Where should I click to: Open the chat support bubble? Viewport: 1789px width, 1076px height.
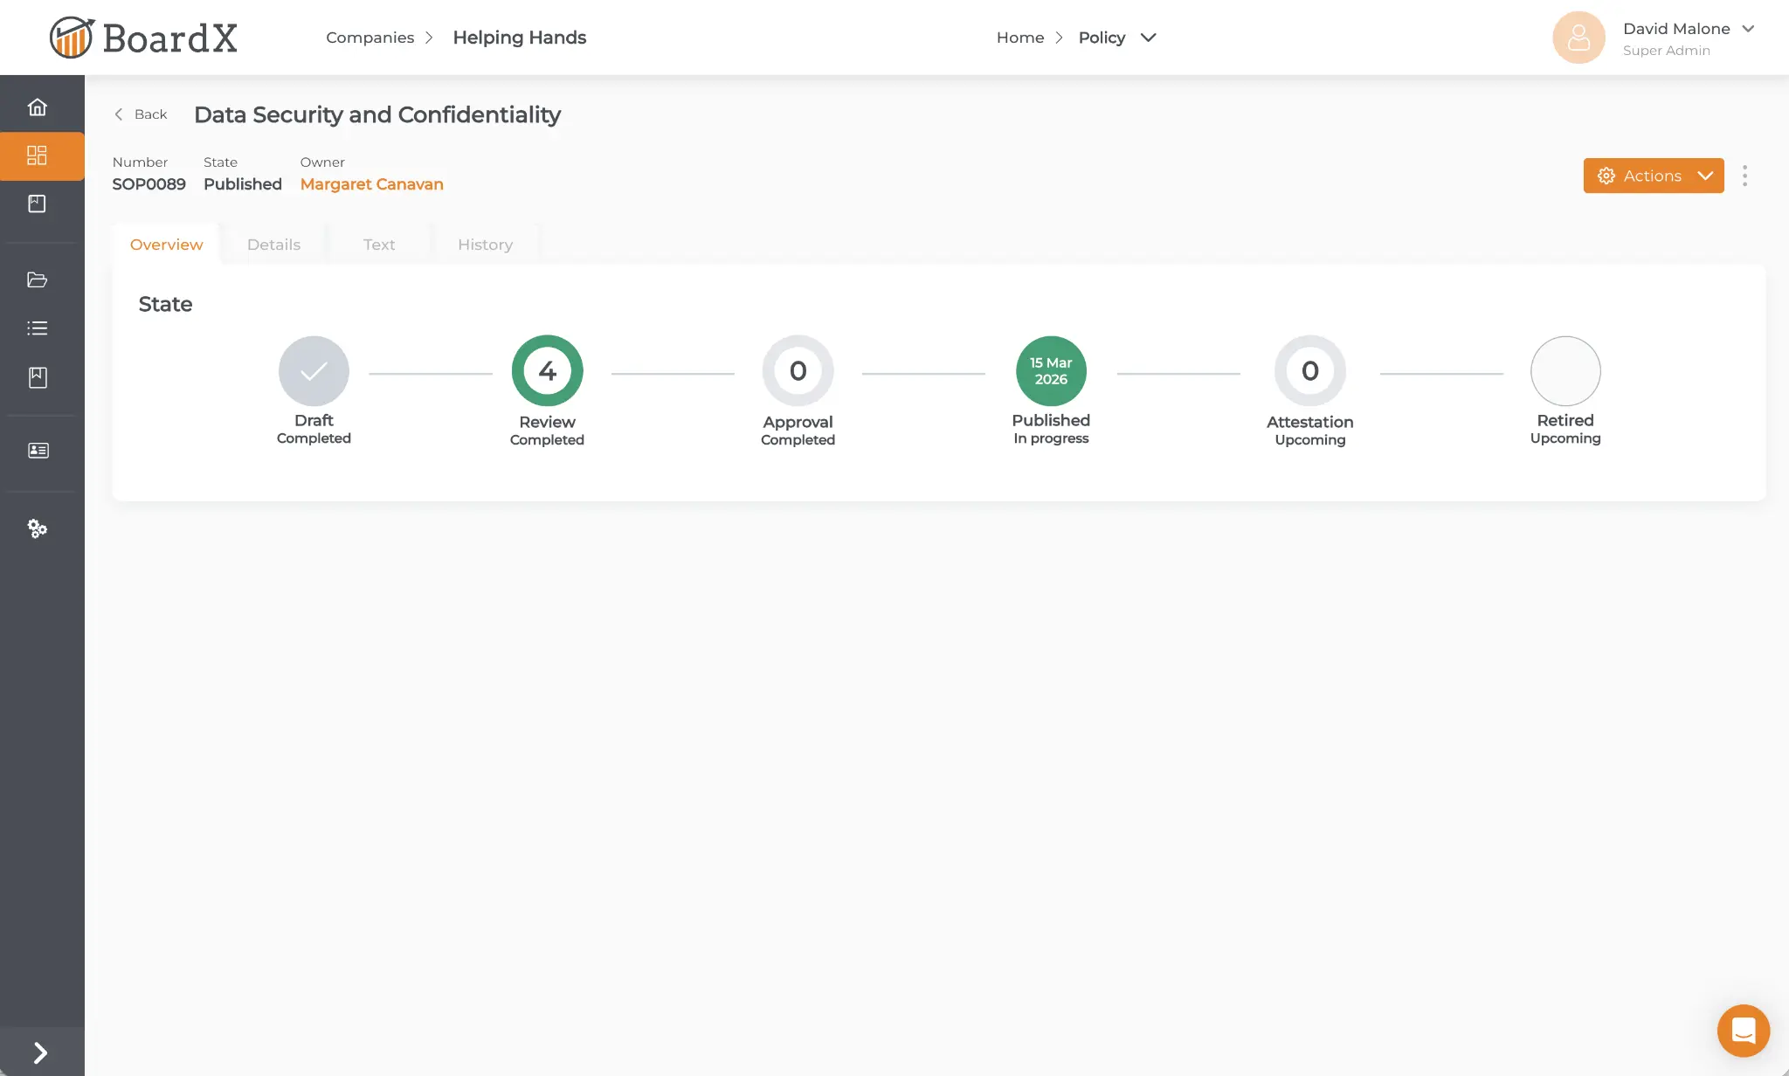click(1743, 1031)
